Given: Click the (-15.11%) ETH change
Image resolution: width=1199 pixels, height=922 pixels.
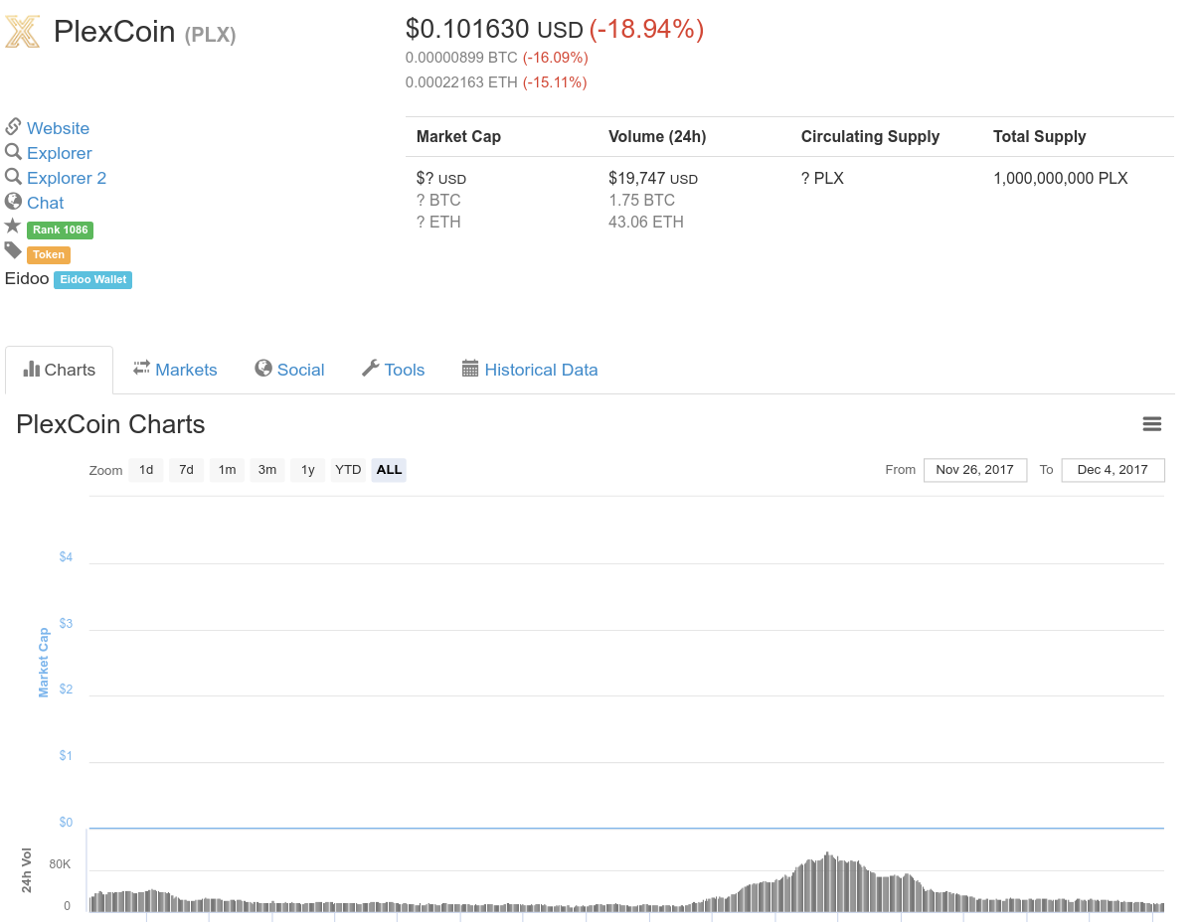Looking at the screenshot, I should pyautogui.click(x=555, y=82).
